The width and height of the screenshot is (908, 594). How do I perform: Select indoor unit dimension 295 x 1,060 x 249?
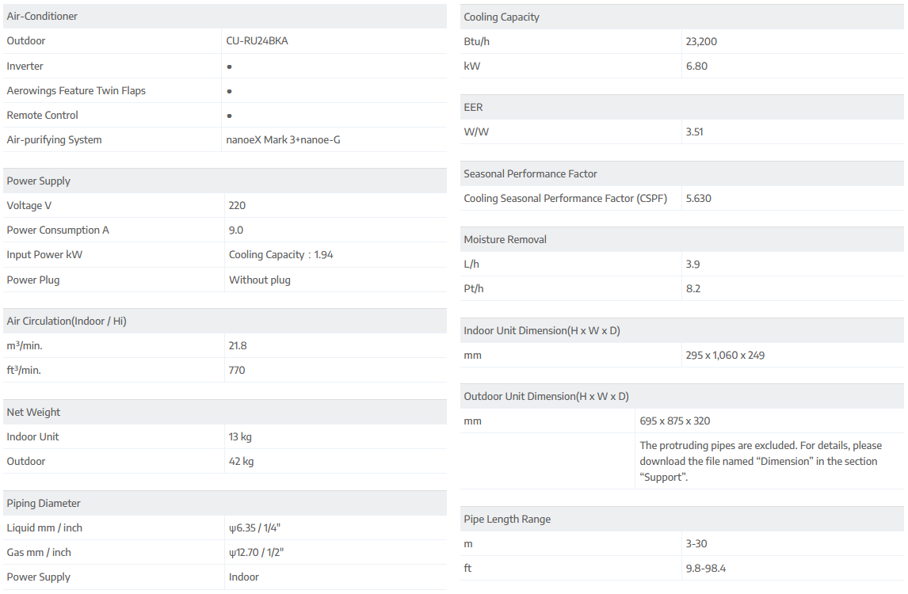[725, 356]
